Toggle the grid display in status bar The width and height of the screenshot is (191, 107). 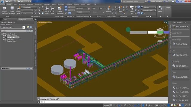click(x=111, y=105)
